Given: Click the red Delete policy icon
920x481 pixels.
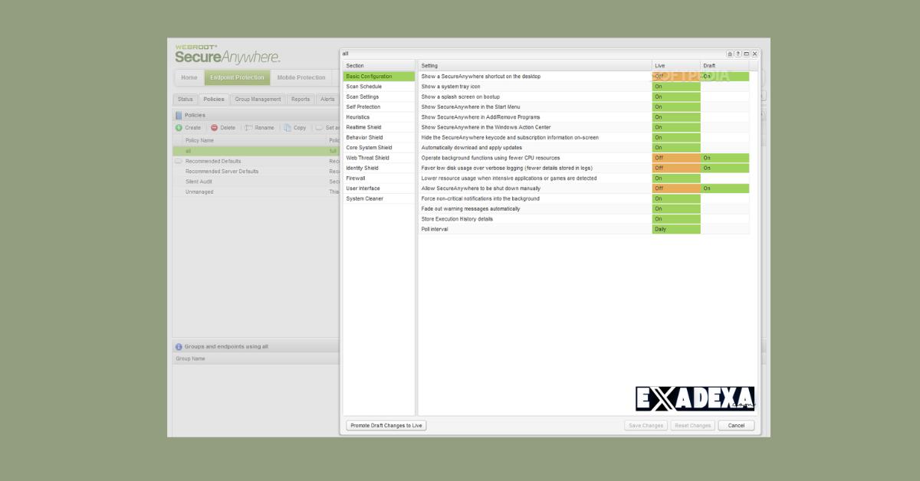Looking at the screenshot, I should (x=215, y=127).
